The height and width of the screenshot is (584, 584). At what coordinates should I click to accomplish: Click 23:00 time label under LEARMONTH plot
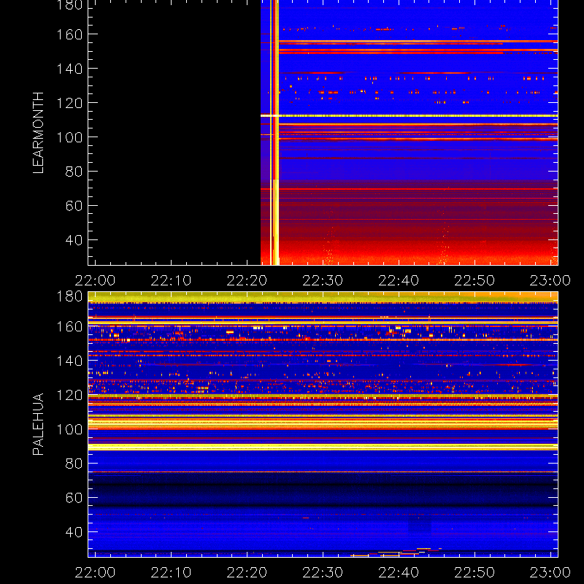point(550,280)
